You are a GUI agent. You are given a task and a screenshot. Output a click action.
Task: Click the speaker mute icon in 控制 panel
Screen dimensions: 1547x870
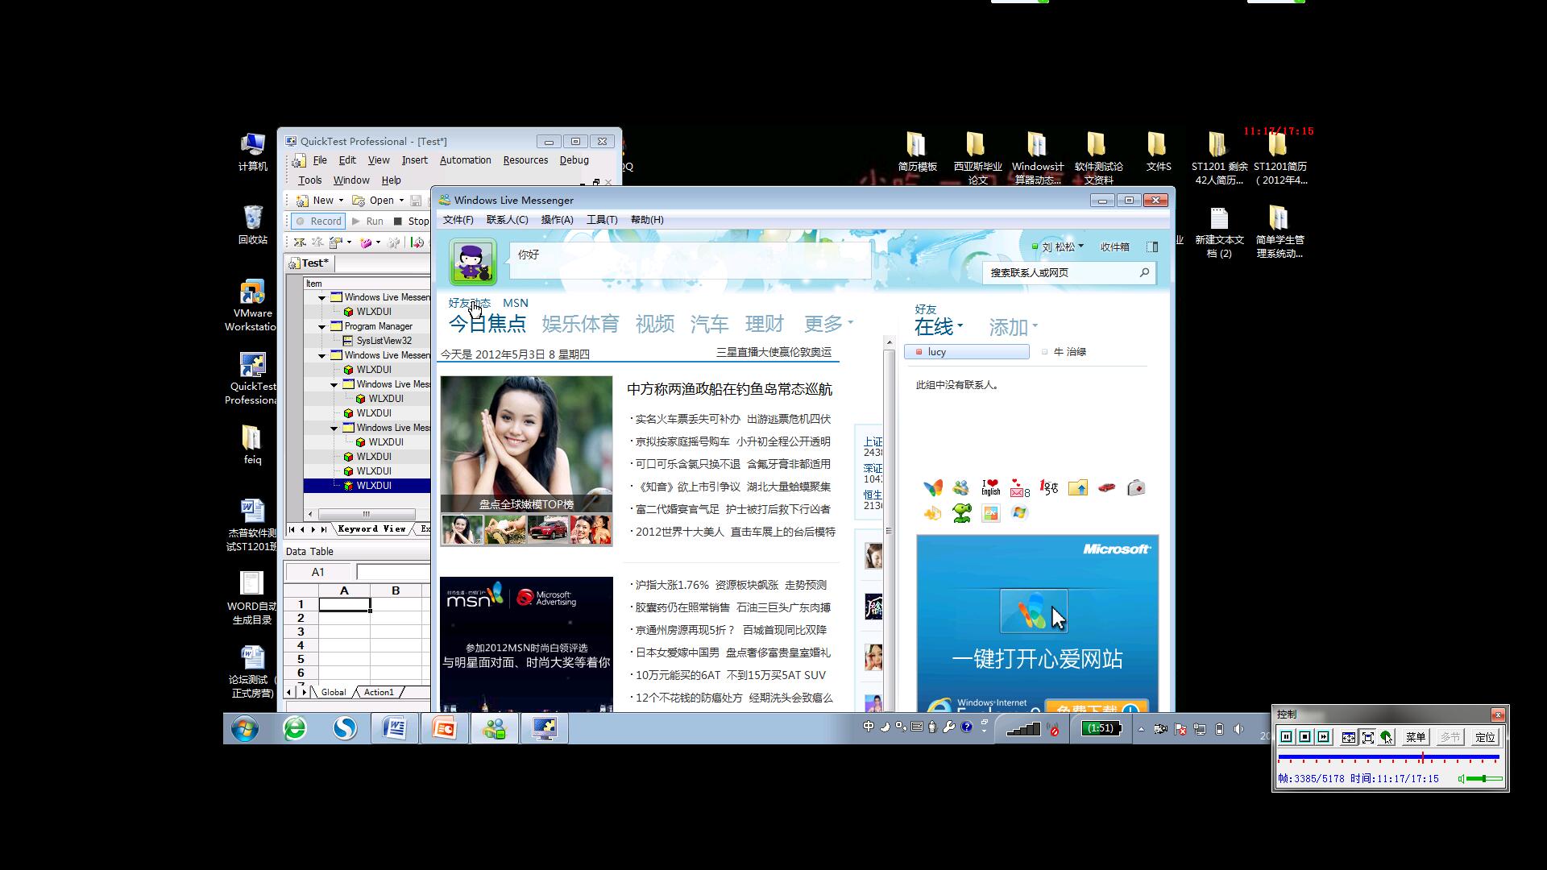point(1462,779)
